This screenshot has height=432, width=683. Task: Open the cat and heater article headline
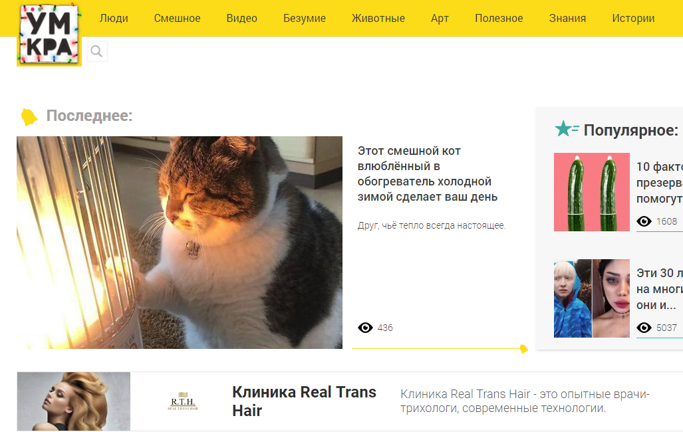428,173
